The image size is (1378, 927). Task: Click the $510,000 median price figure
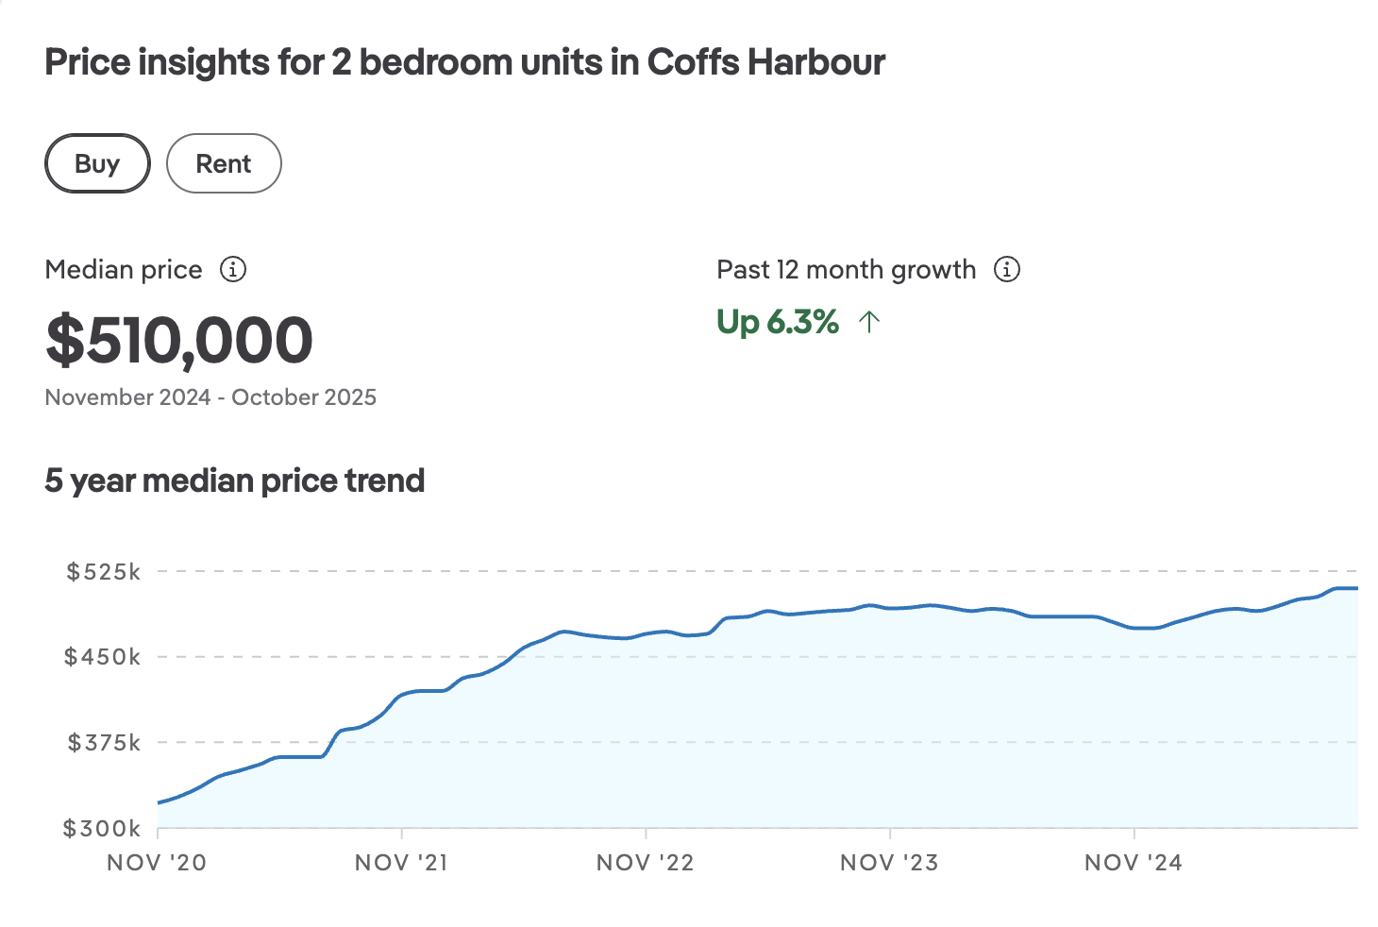click(x=179, y=341)
